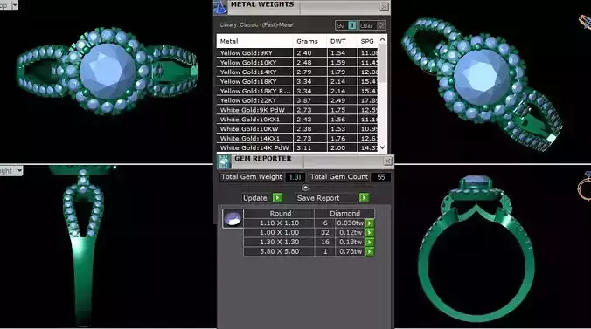The width and height of the screenshot is (591, 329).
Task: Click the metal table scrollbar thumb
Action: tap(383, 63)
